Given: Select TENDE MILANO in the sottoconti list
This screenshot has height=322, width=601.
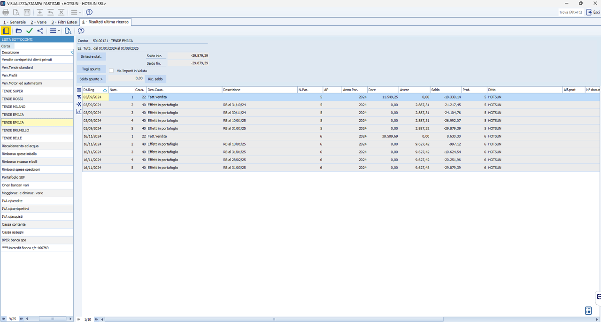Looking at the screenshot, I should click(37, 107).
